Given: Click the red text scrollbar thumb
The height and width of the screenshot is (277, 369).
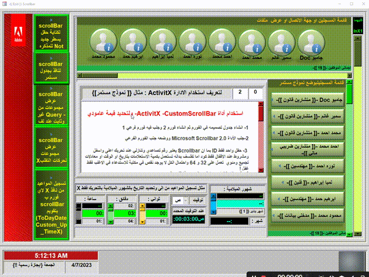Looking at the screenshot, I should [261, 114].
